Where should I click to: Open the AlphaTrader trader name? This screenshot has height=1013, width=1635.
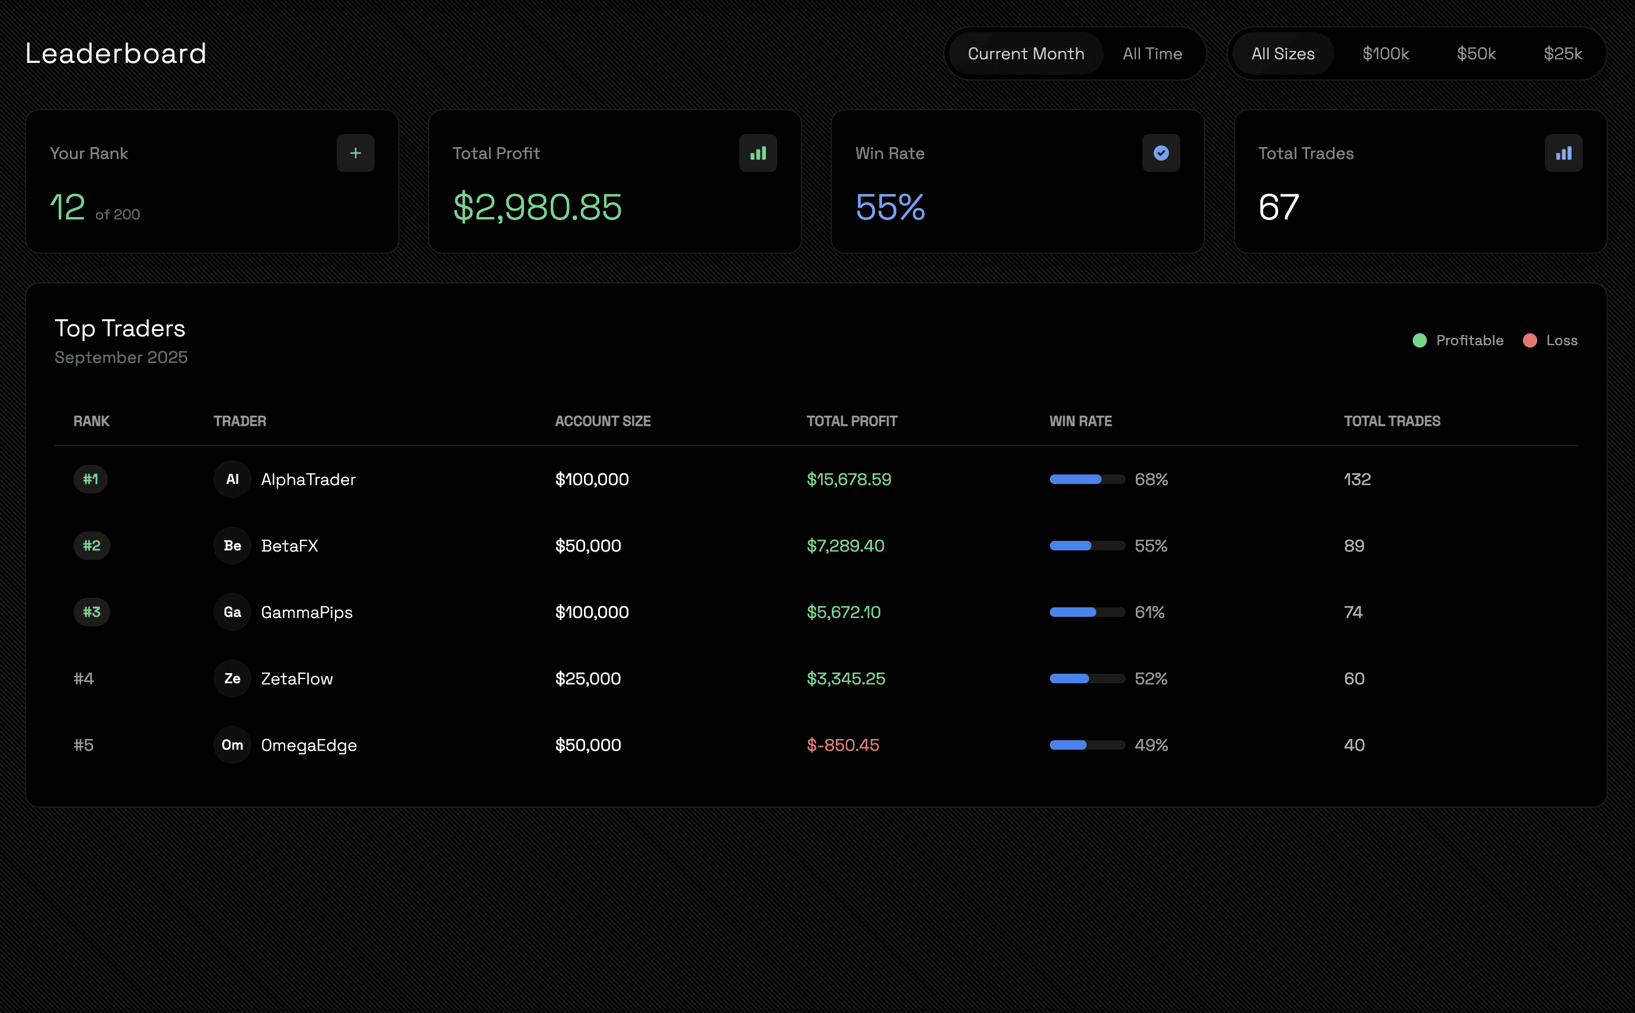tap(308, 479)
